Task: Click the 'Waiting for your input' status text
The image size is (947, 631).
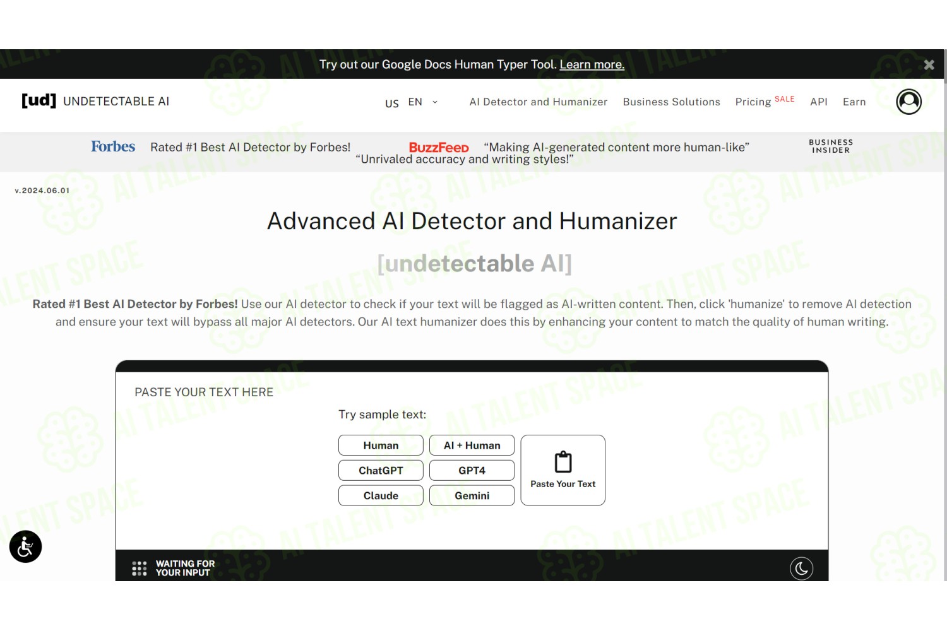Action: pos(185,568)
